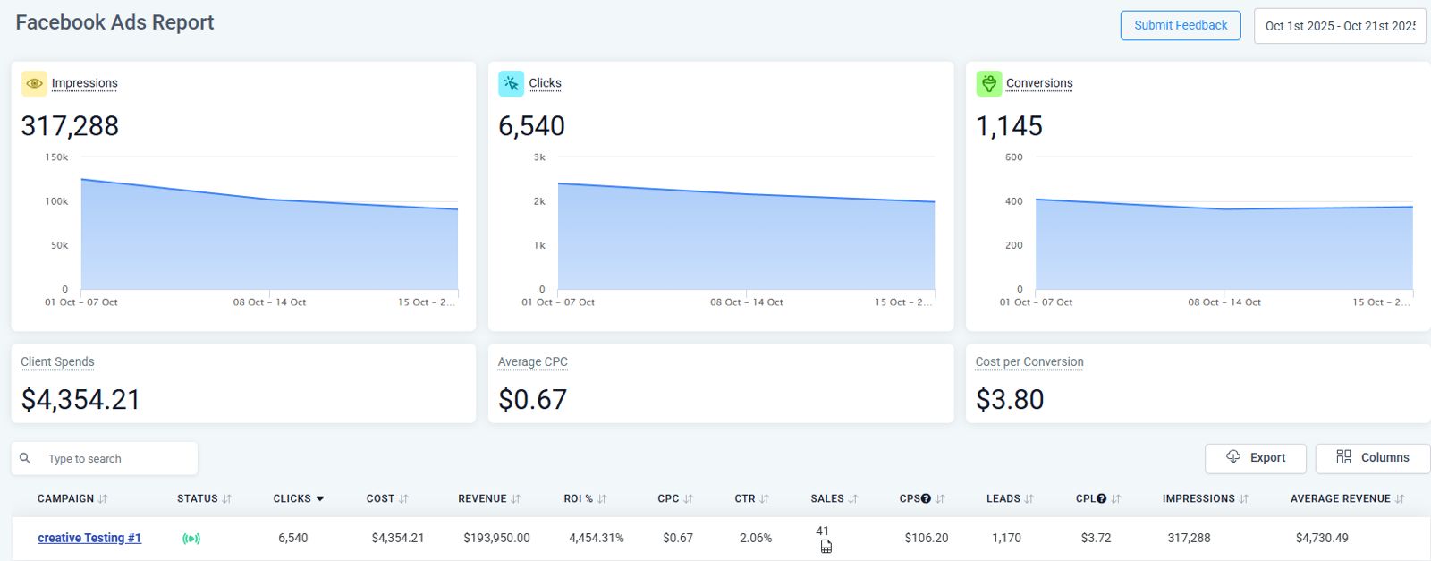Screen dimensions: 1431x561
Task: Focus the Type to search field
Action: (x=105, y=458)
